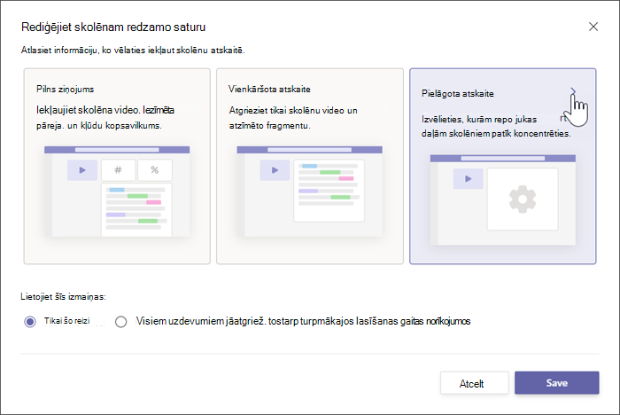The height and width of the screenshot is (415, 620).
Task: Click the % icon in Pilns ziņojums preview
Action: pos(155,170)
